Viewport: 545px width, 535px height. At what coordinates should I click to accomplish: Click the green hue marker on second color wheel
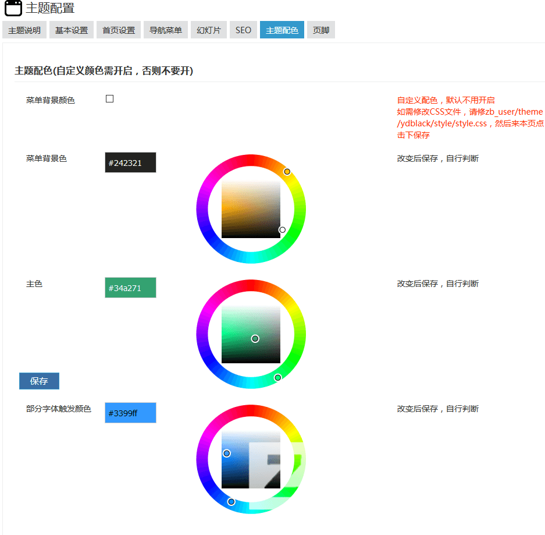coord(277,377)
